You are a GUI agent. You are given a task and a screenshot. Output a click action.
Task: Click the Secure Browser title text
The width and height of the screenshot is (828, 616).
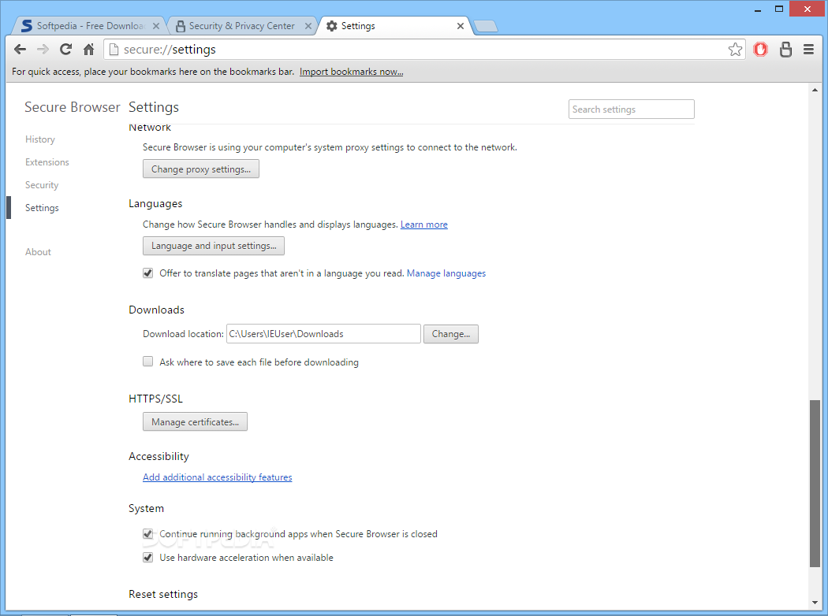[73, 107]
